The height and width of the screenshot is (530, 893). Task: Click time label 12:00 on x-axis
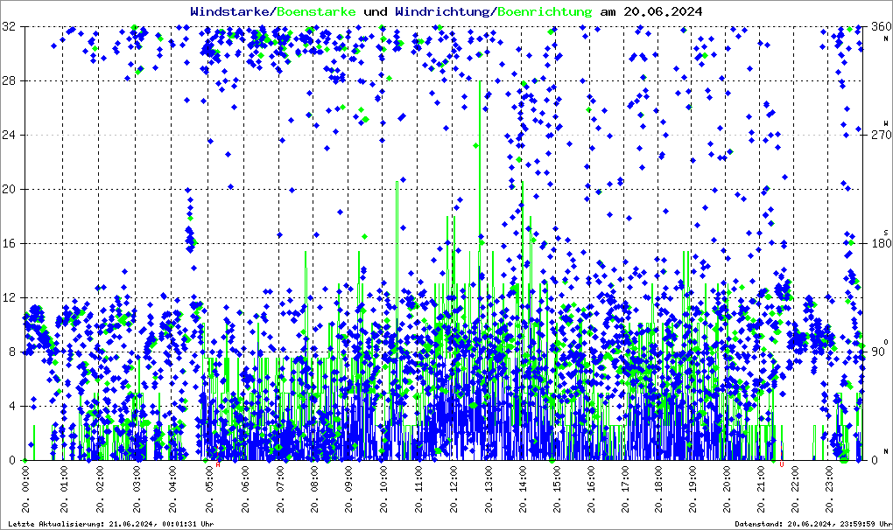tap(454, 479)
